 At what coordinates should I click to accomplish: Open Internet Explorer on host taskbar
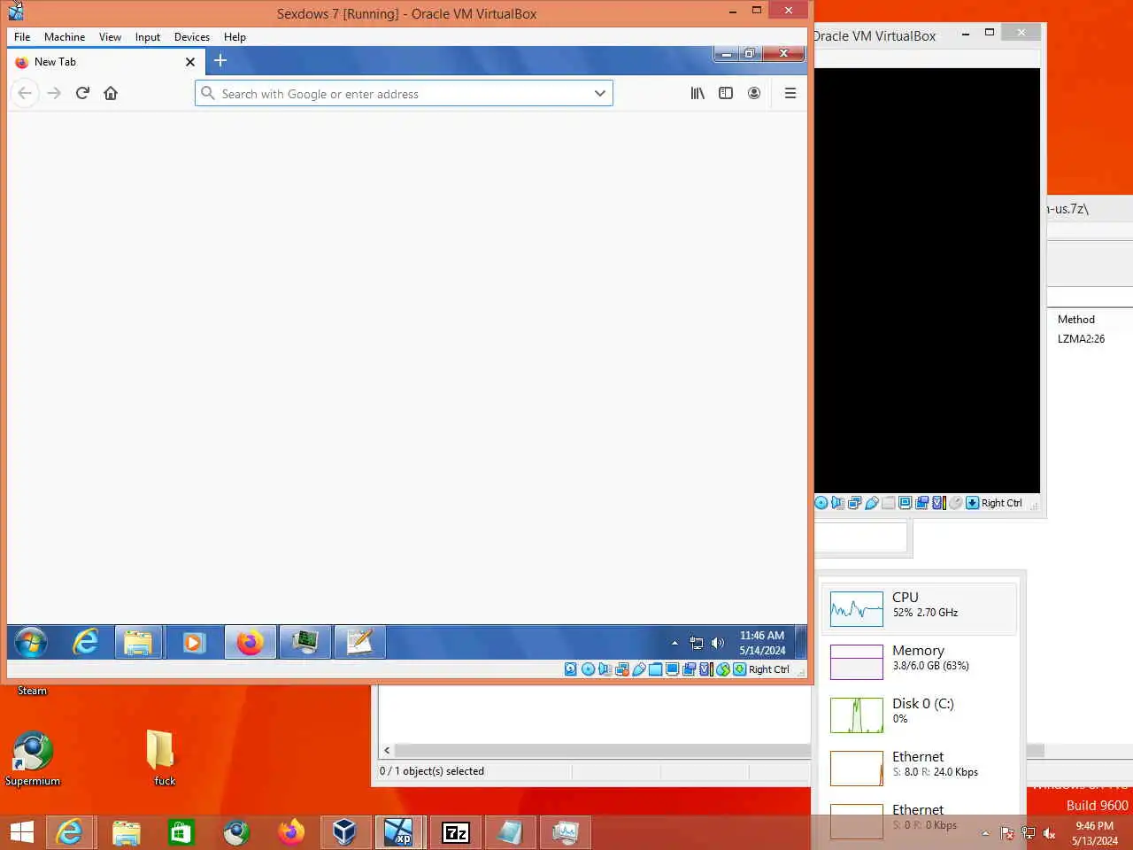(69, 832)
